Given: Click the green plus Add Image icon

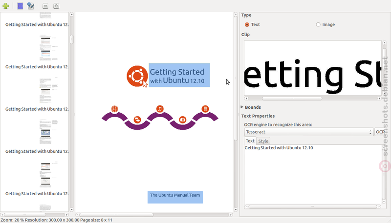Looking at the screenshot, I should 6,6.
